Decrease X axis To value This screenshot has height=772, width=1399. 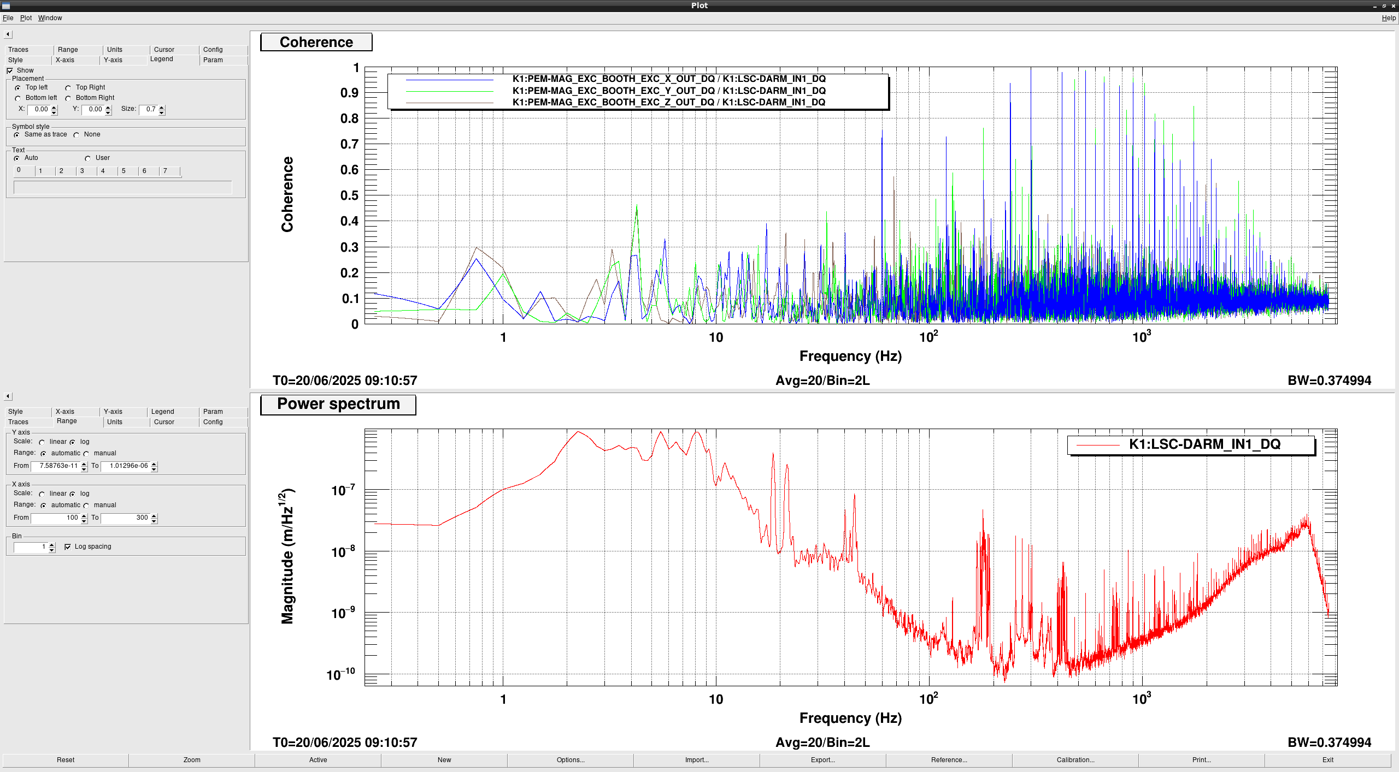[154, 521]
